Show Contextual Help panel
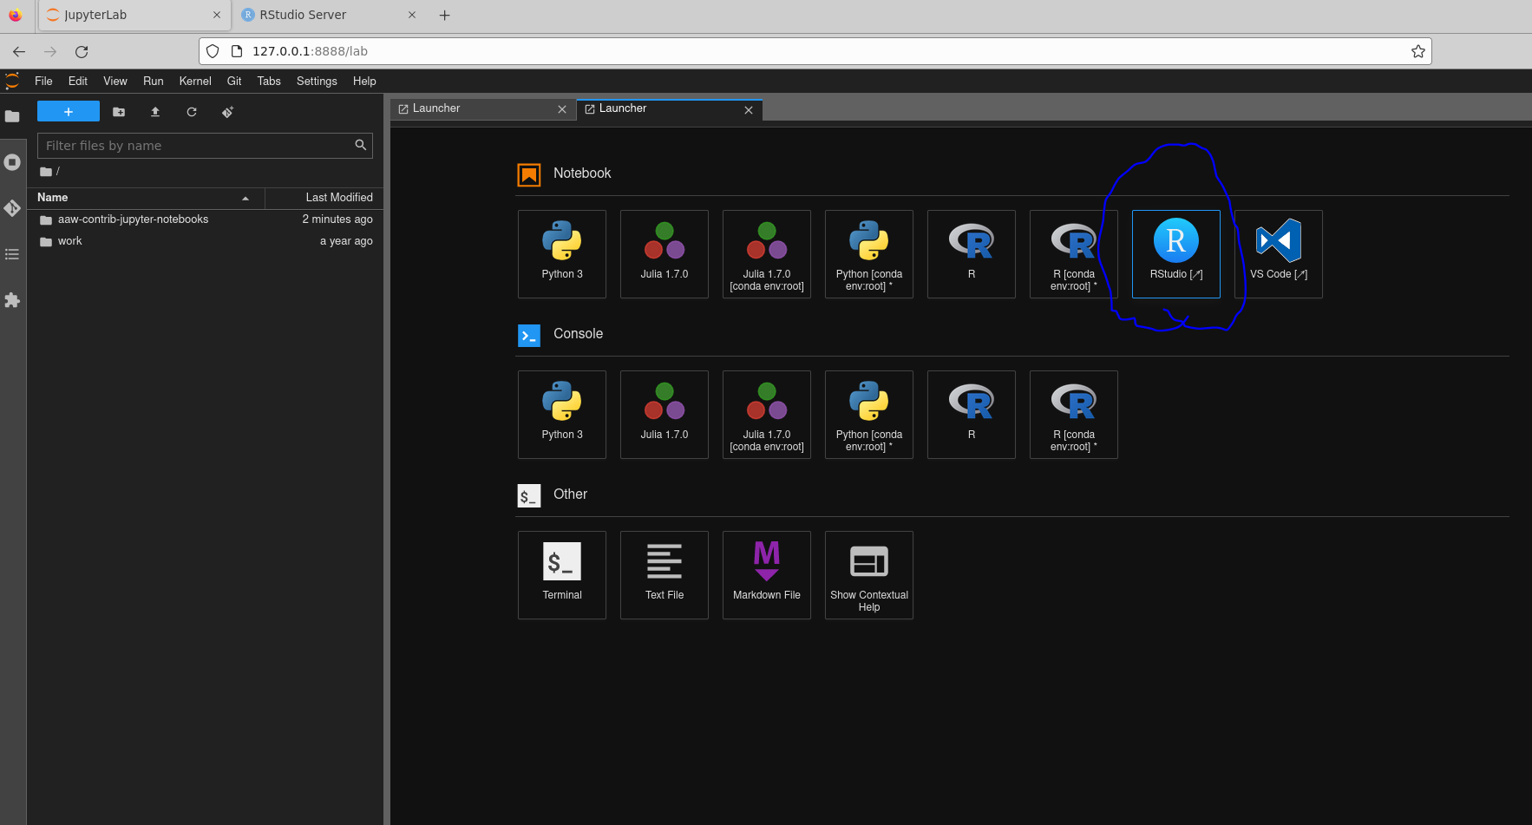This screenshot has height=825, width=1532. 869,575
